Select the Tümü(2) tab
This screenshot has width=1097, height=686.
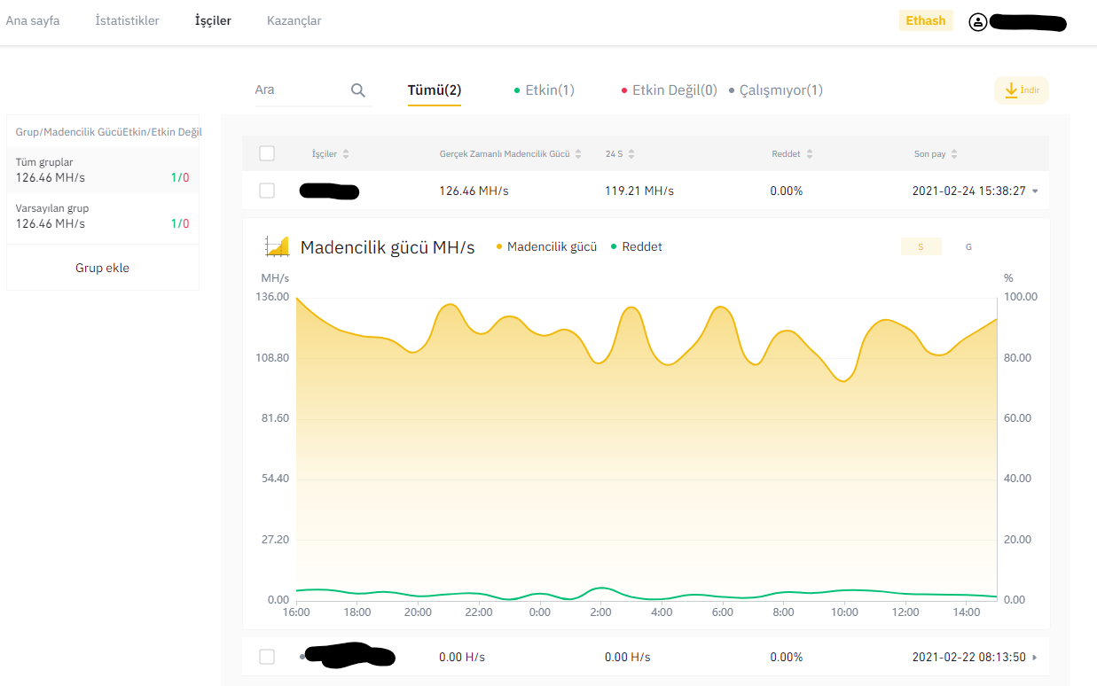tap(435, 90)
